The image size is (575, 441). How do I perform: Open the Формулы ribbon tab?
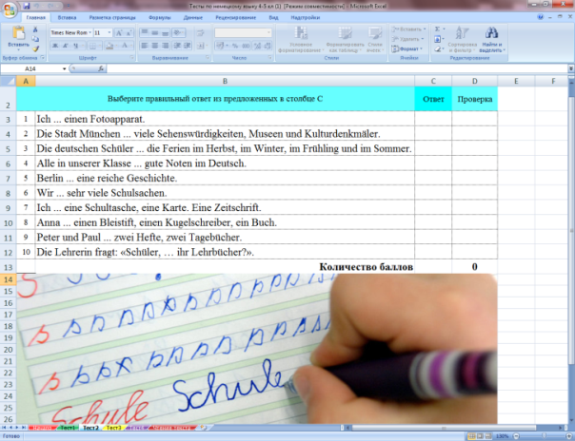pyautogui.click(x=160, y=17)
